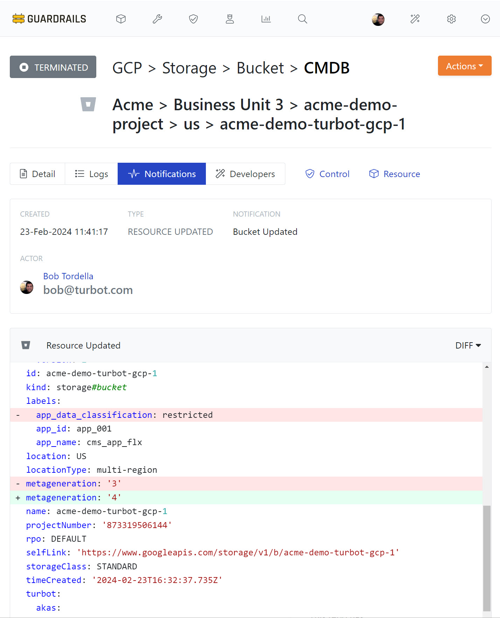The height and width of the screenshot is (618, 500).
Task: Click the locationType: multi-region line
Action: pyautogui.click(x=91, y=470)
